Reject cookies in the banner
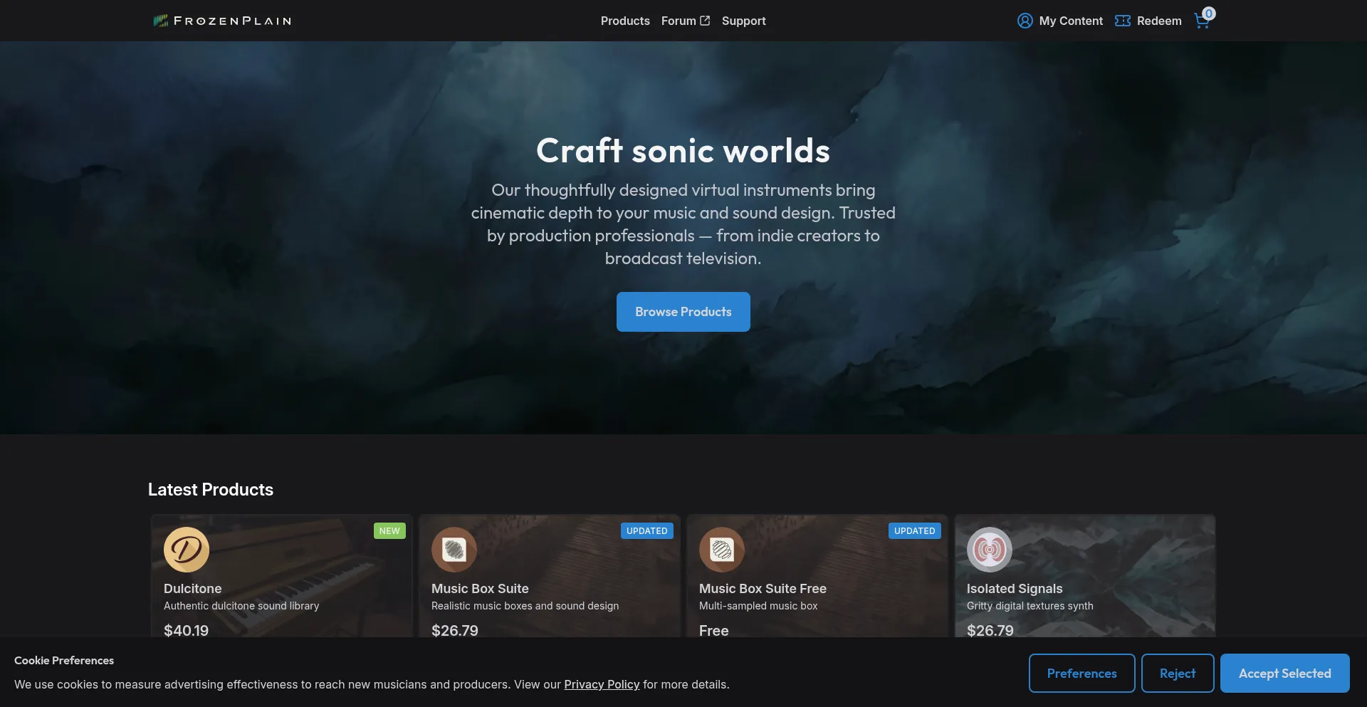Image resolution: width=1367 pixels, height=707 pixels. [1178, 673]
